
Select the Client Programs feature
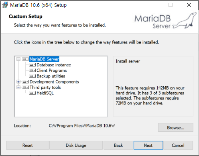[52, 71]
